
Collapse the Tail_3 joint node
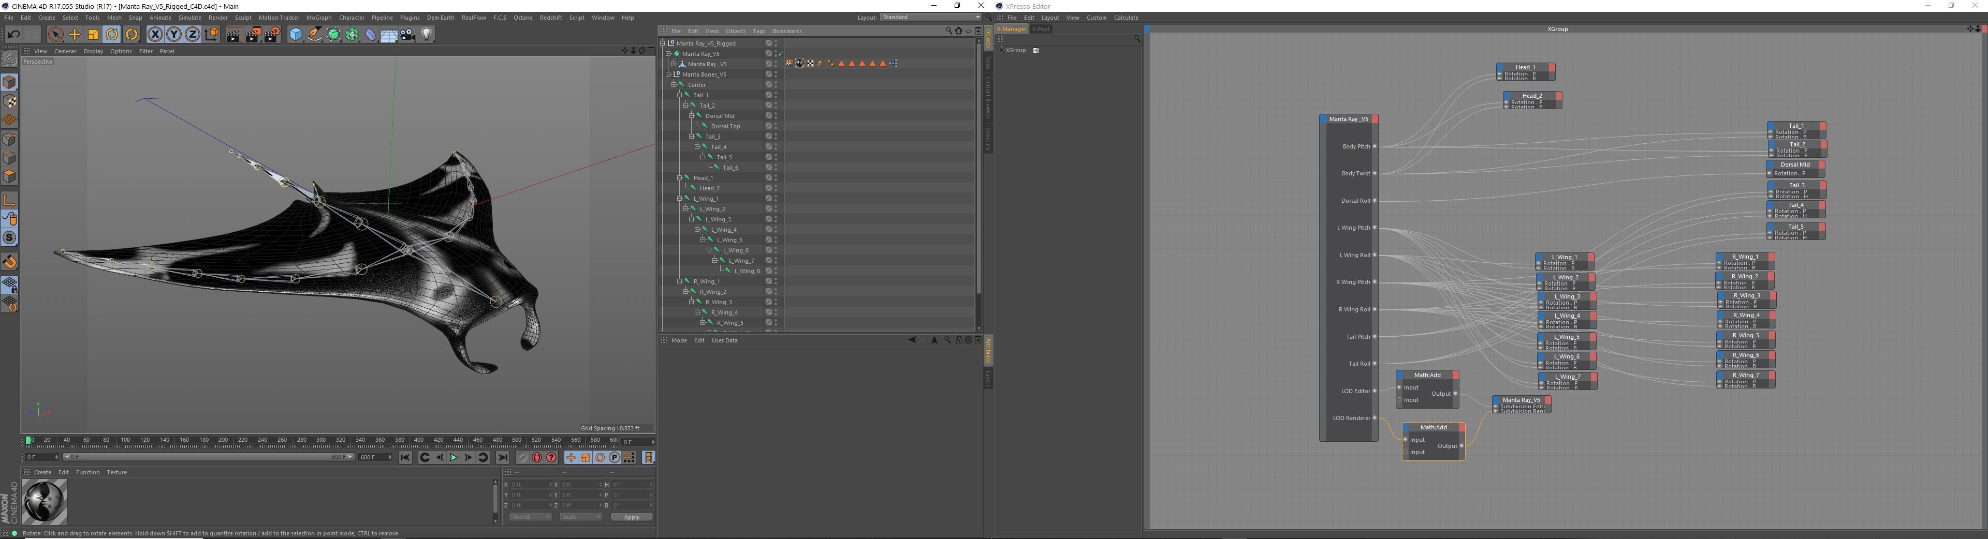[x=692, y=137]
